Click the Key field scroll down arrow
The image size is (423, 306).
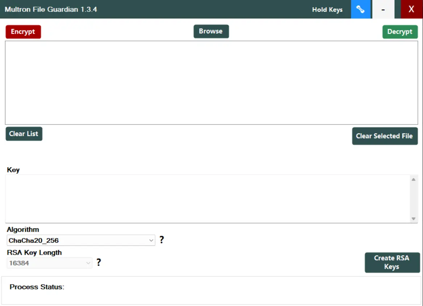[414, 218]
